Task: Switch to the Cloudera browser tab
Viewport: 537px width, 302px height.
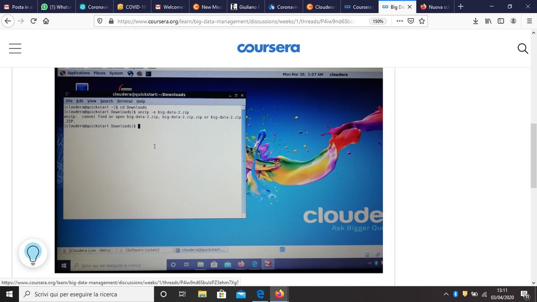Action: 321,7
